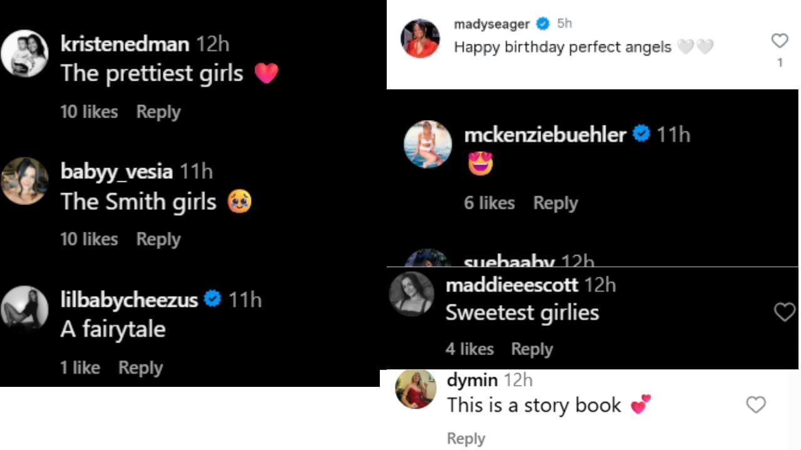The image size is (801, 450).
Task: Like maddieeescott's Sweetest girlies comment
Action: [784, 312]
